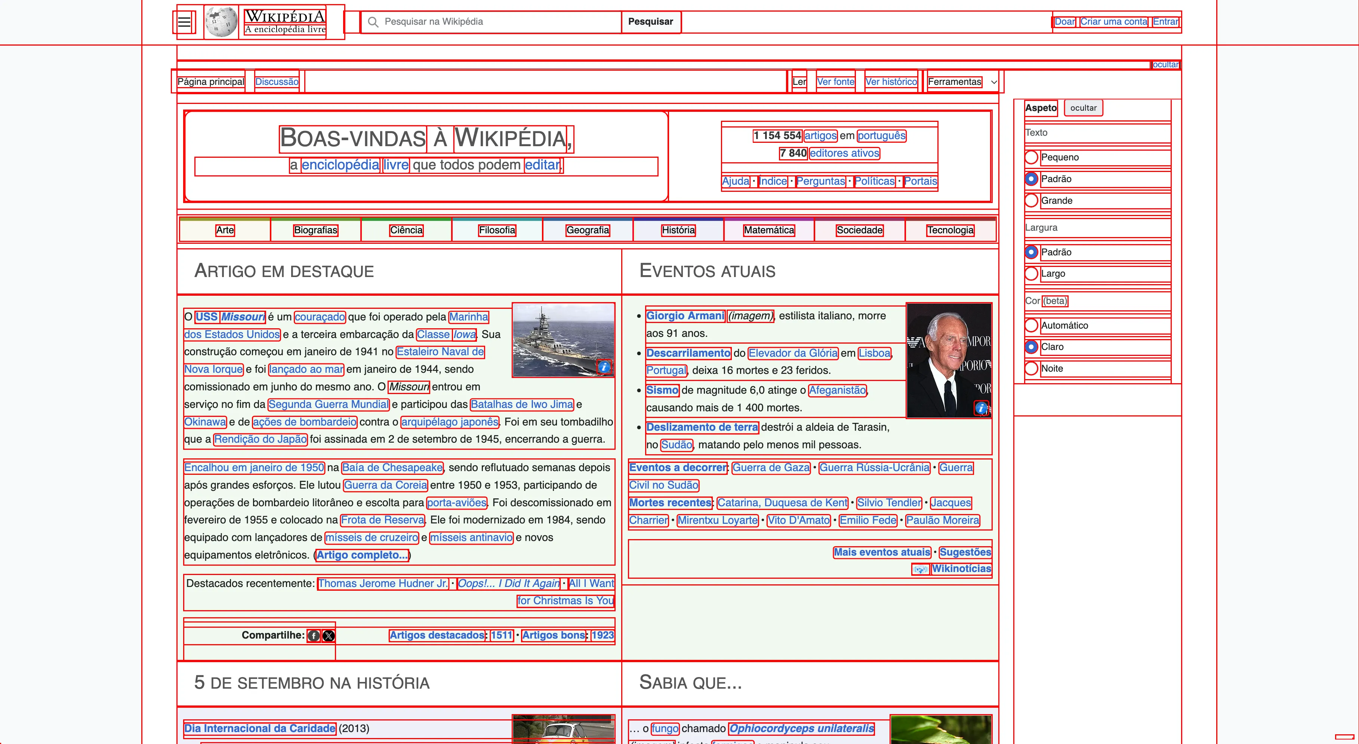1359x744 pixels.
Task: Open info icon on USS Missouri image
Action: (x=605, y=367)
